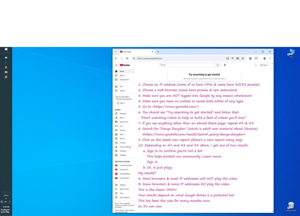Screen dimensions: 300x216
Task: Click the crossed-eye tracking protection icon
Action: tap(238, 58)
